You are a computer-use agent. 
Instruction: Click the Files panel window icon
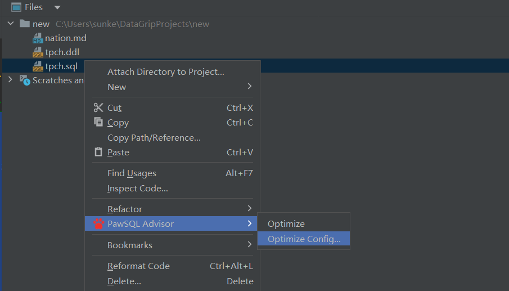[16, 7]
